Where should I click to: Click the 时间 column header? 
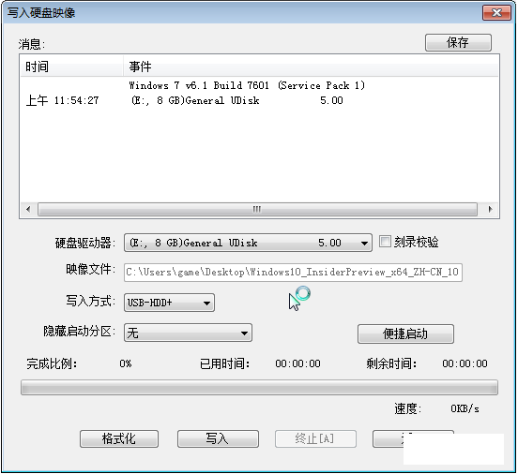71,67
